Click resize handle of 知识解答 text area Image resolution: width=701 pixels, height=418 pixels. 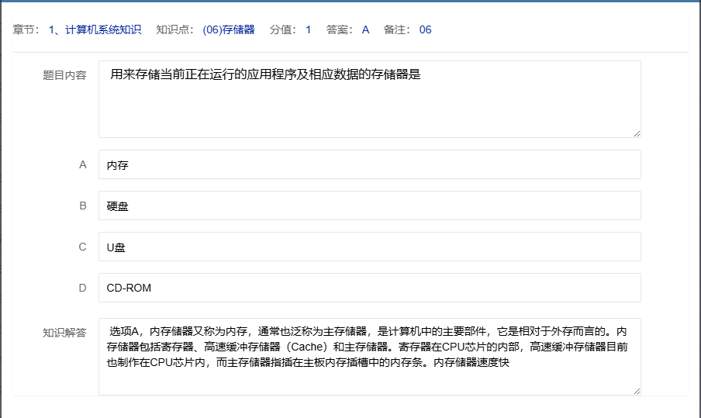click(x=637, y=391)
